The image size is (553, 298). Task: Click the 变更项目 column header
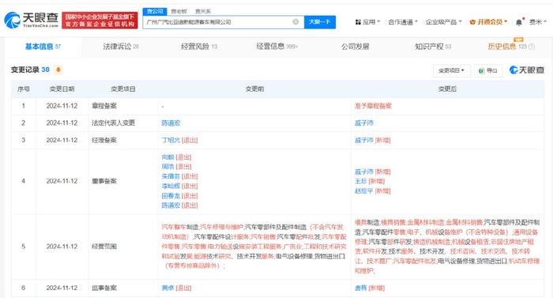tap(123, 89)
